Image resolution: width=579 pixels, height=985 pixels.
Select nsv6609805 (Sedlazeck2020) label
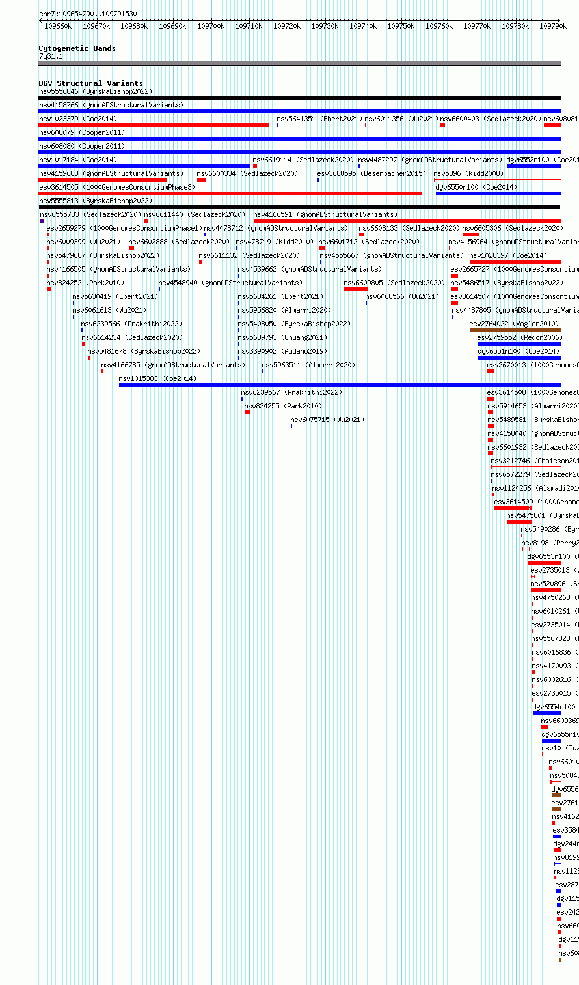(395, 283)
